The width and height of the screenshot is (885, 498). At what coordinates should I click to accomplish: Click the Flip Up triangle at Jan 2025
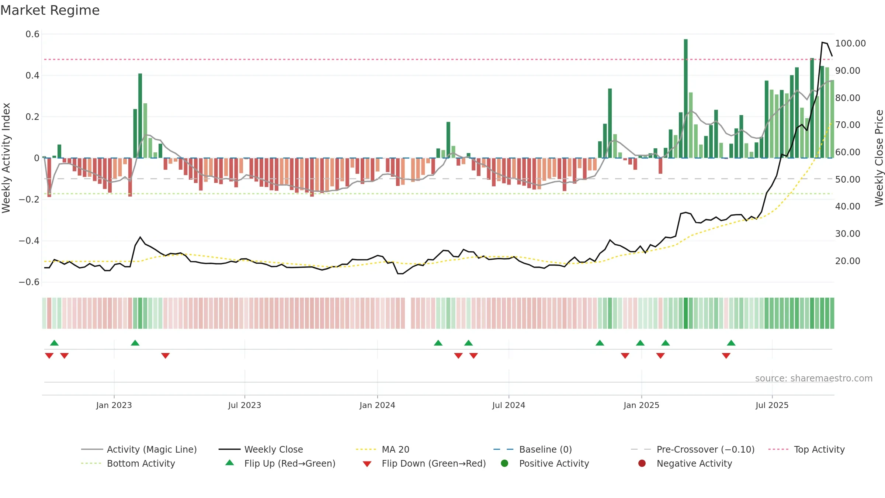640,343
